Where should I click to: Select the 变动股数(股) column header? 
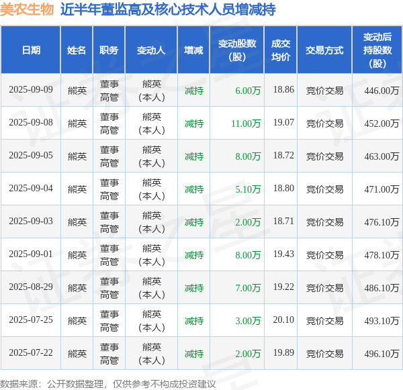point(237,50)
